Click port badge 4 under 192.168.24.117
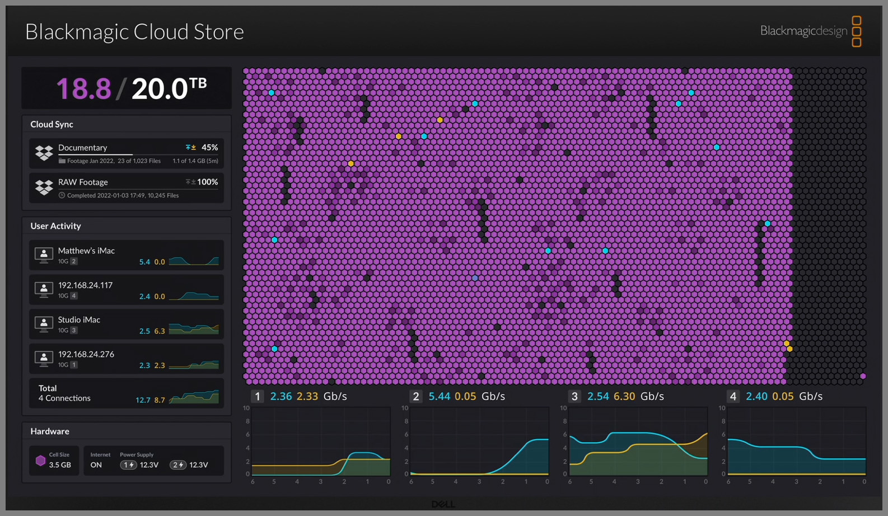 point(74,296)
